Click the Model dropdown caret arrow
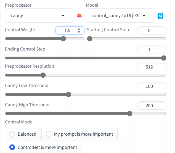The width and height of the screenshot is (175, 153). click(x=144, y=16)
